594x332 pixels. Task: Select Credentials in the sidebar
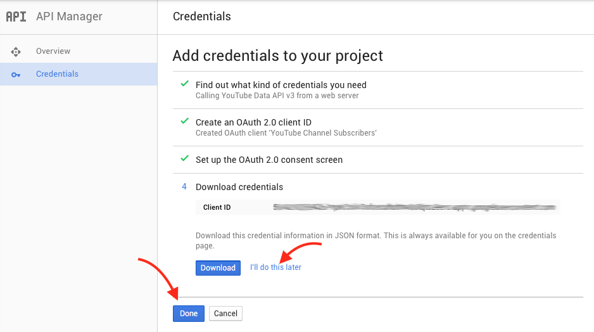[x=79, y=74]
